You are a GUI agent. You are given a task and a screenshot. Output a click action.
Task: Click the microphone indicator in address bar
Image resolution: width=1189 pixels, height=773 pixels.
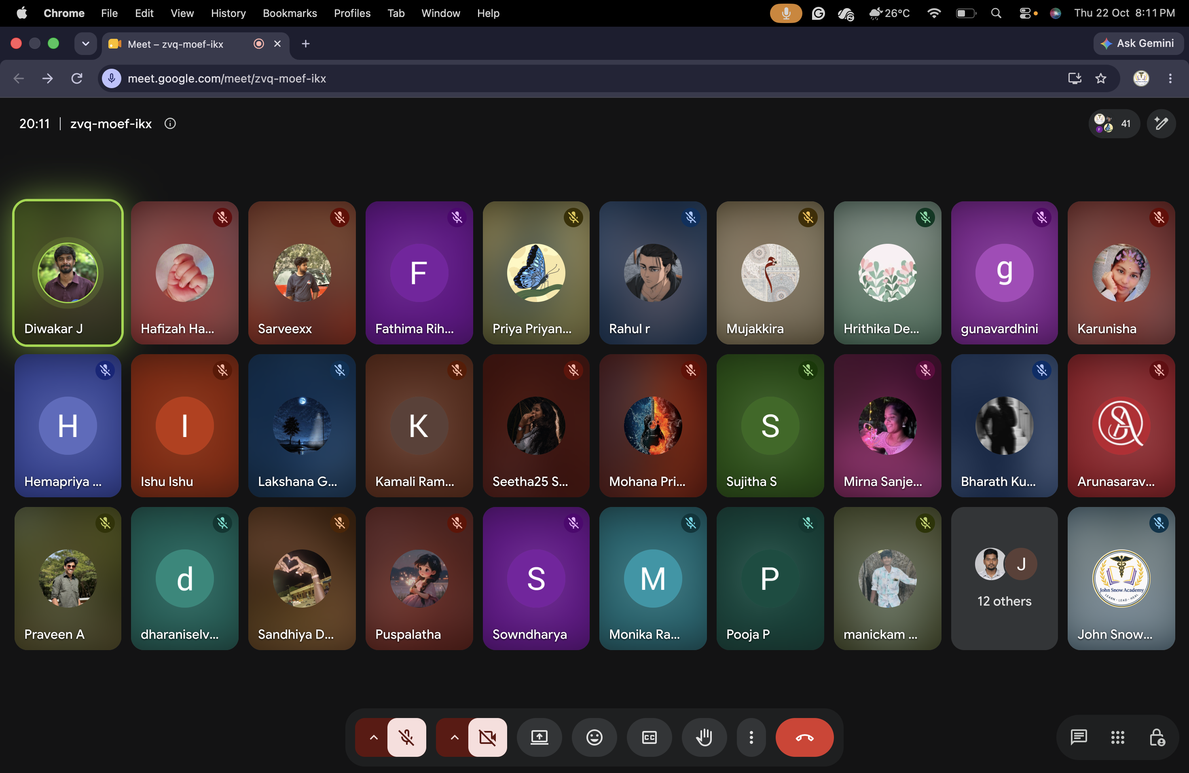pos(111,78)
